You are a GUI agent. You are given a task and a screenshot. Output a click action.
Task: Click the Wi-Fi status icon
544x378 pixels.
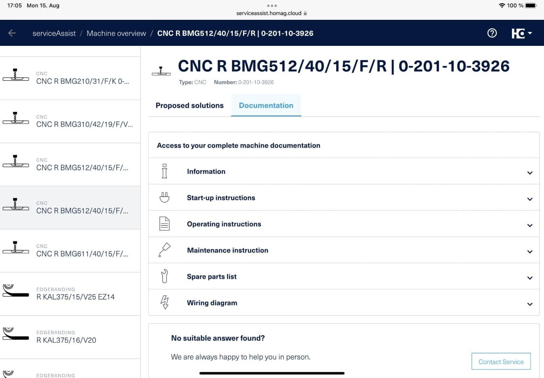pos(502,5)
